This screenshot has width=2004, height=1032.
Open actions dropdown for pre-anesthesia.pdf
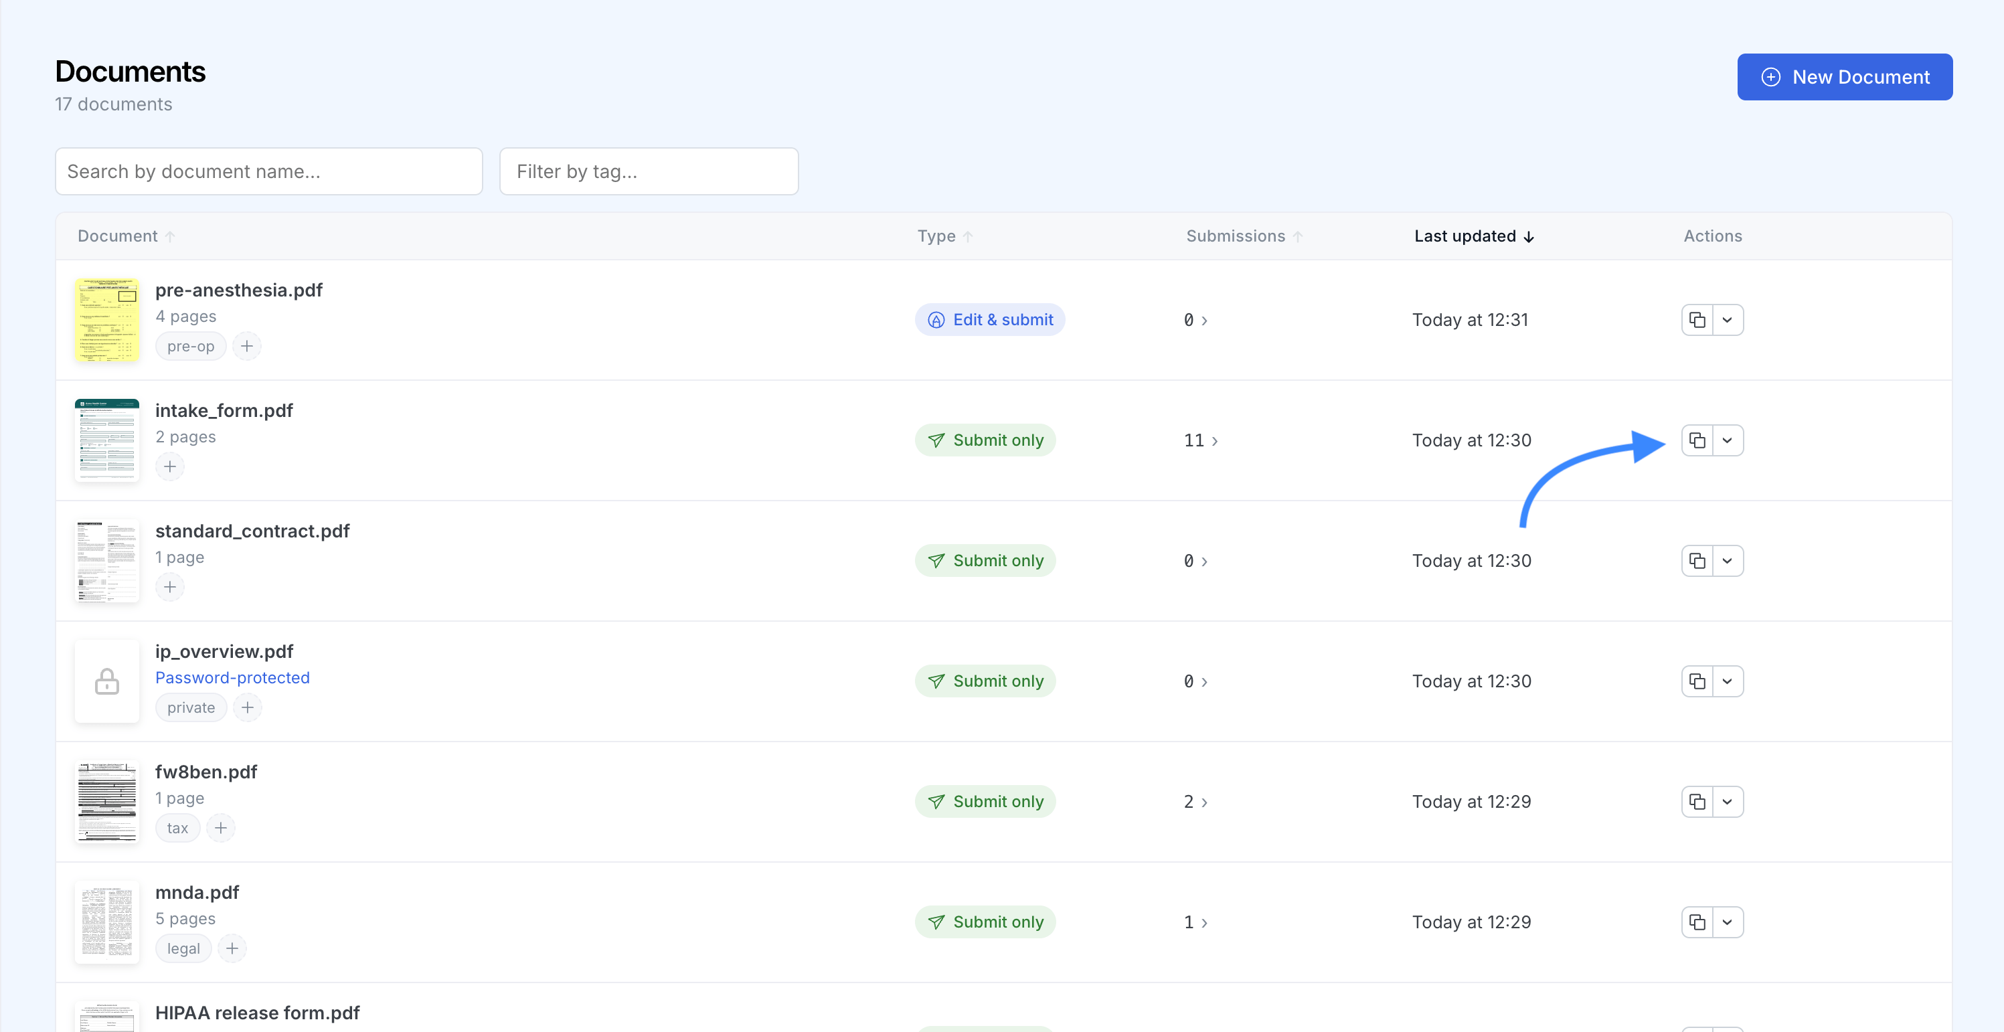[1727, 320]
